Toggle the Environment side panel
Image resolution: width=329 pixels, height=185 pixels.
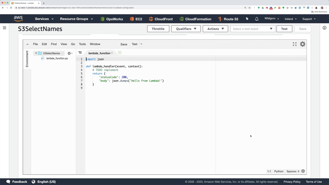(27, 59)
